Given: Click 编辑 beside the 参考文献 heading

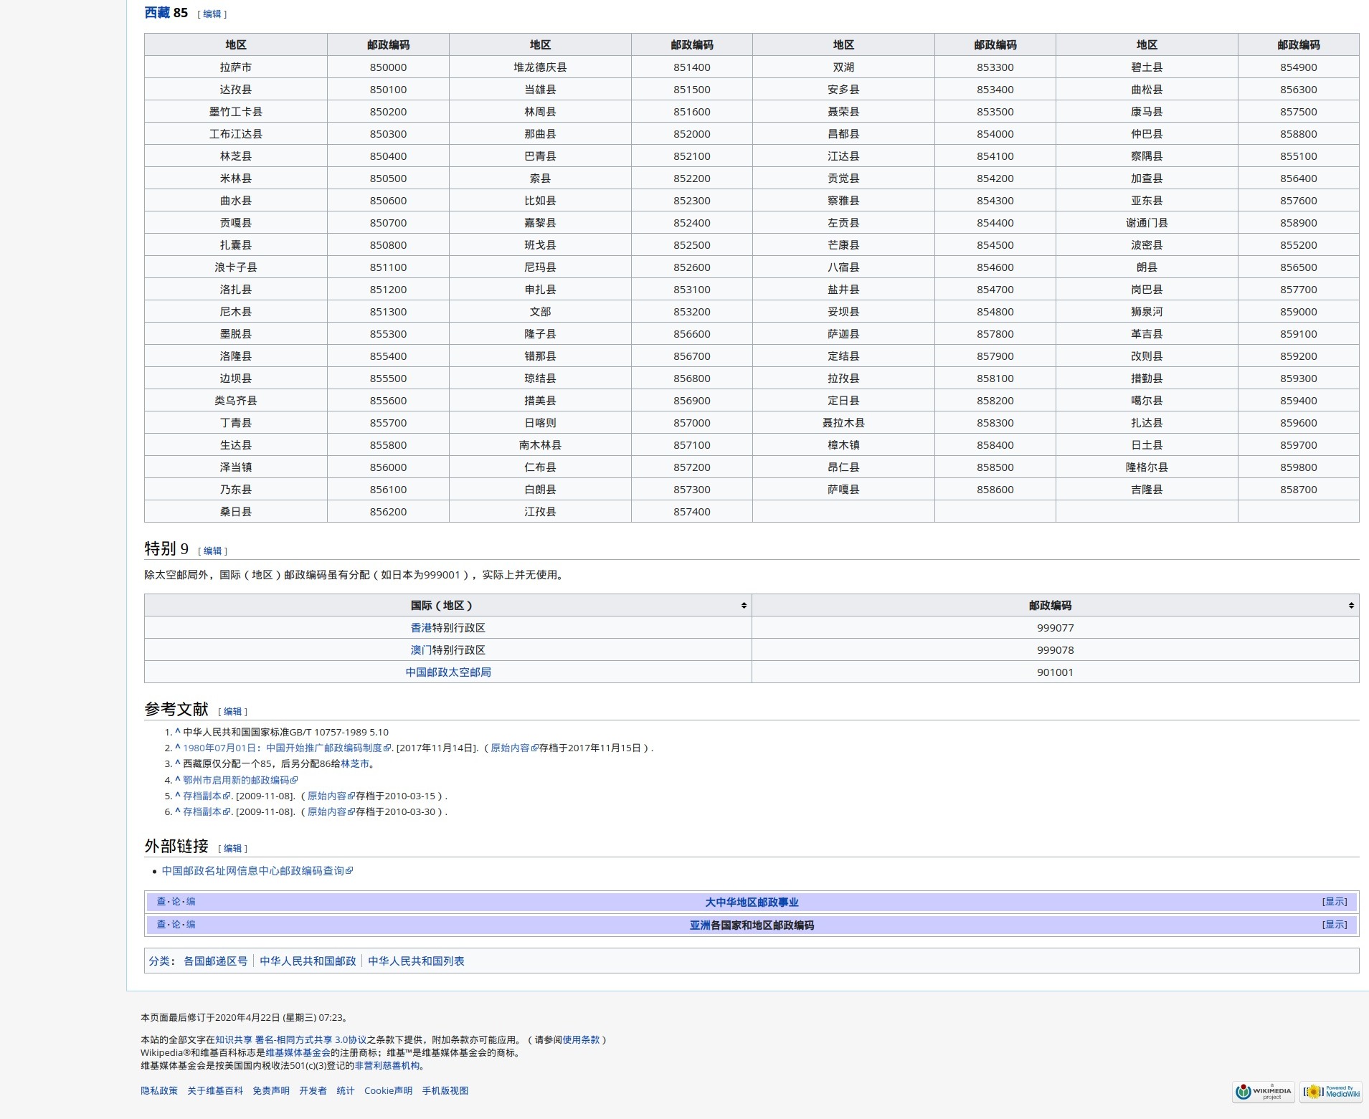Looking at the screenshot, I should coord(232,712).
